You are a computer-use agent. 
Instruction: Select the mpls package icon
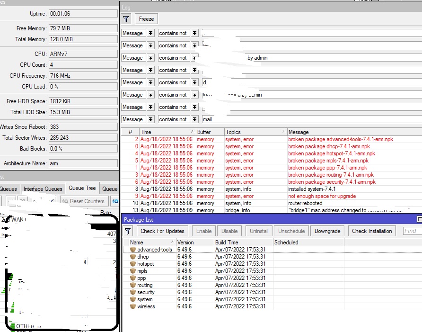(132, 271)
